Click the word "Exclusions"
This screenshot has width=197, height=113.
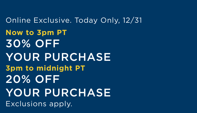coord(26,104)
